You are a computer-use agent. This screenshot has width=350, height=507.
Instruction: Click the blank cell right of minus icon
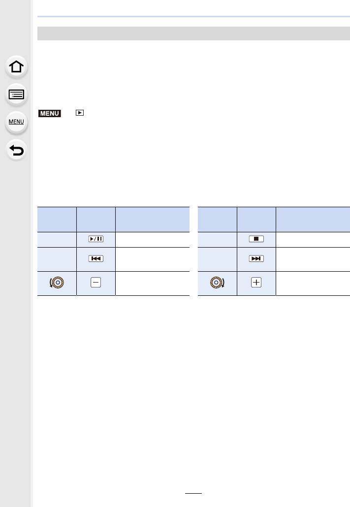(152, 283)
